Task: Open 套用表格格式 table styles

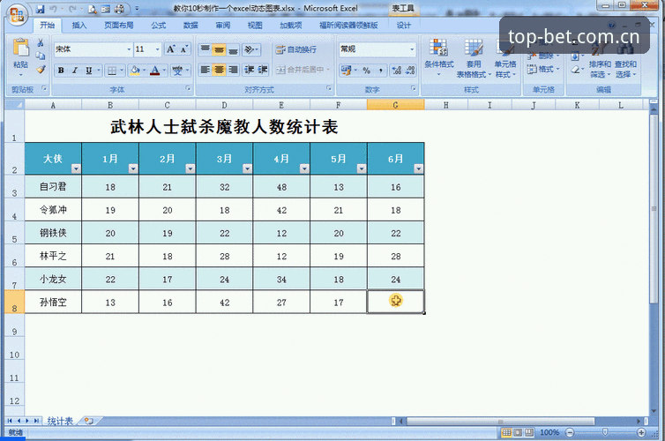Action: (474, 58)
